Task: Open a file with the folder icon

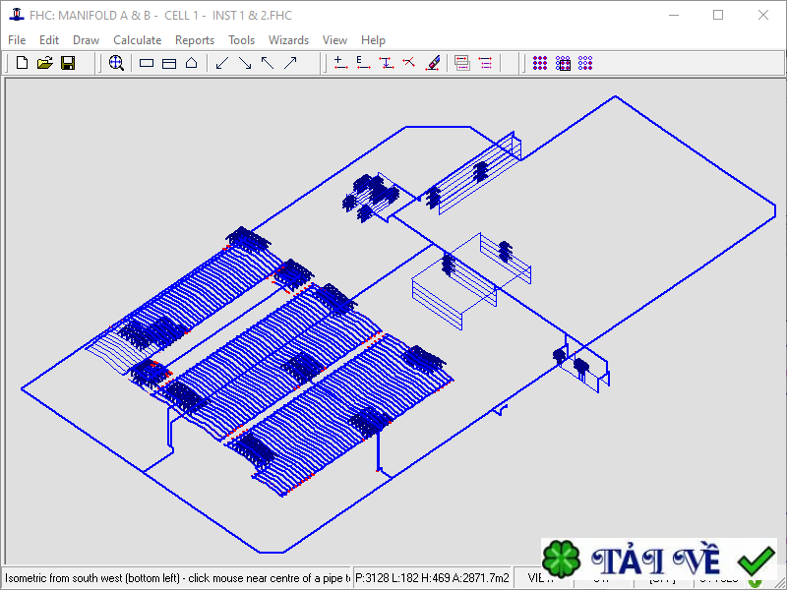Action: point(44,63)
